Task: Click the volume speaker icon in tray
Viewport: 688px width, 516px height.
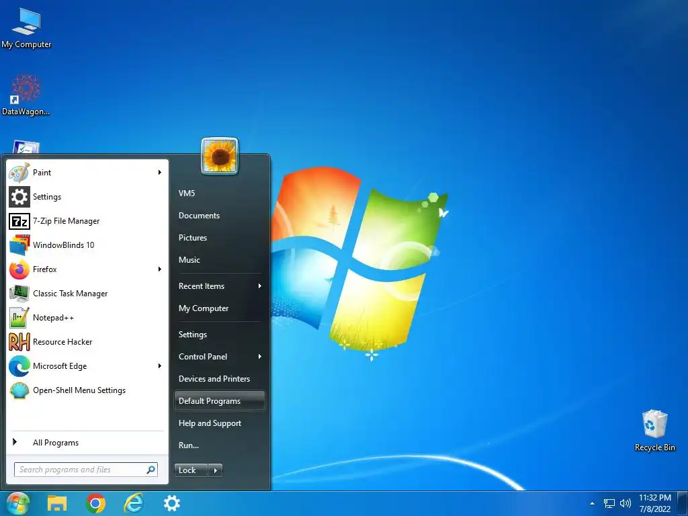Action: click(626, 503)
